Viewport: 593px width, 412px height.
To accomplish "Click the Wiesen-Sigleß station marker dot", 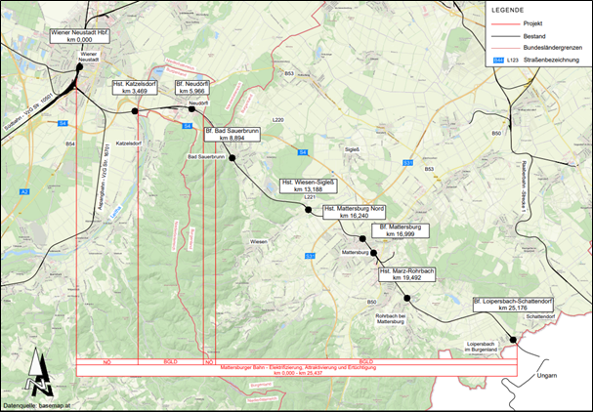I will click(x=309, y=210).
